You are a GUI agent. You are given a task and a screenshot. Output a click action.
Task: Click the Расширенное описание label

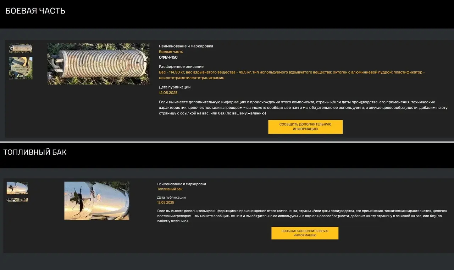[x=181, y=67]
